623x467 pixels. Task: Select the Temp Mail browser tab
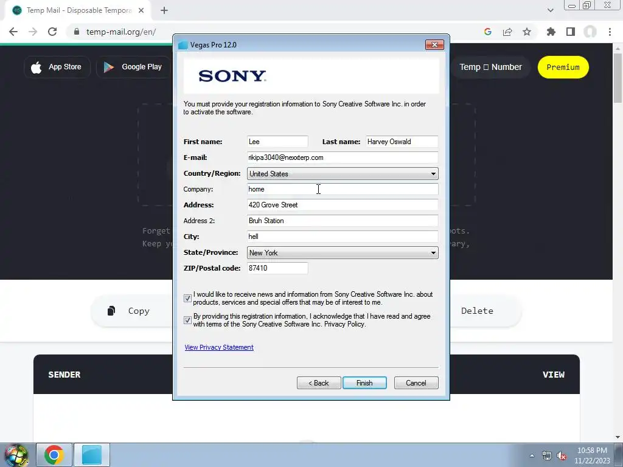[78, 10]
